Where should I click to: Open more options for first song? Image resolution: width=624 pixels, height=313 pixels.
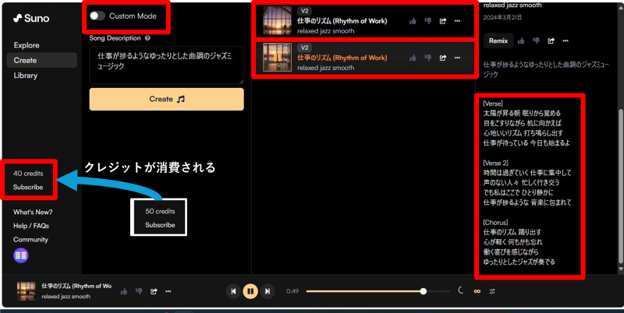457,21
